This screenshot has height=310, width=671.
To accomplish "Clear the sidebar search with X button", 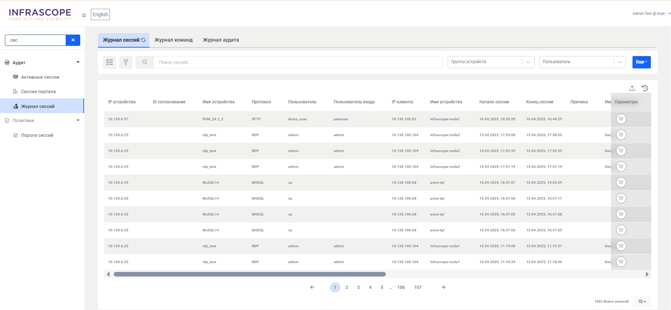I will pyautogui.click(x=73, y=40).
